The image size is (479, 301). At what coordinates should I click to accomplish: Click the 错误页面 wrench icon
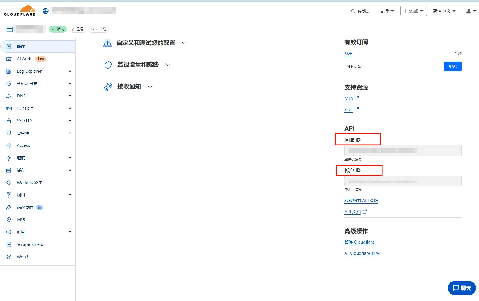coord(9,207)
